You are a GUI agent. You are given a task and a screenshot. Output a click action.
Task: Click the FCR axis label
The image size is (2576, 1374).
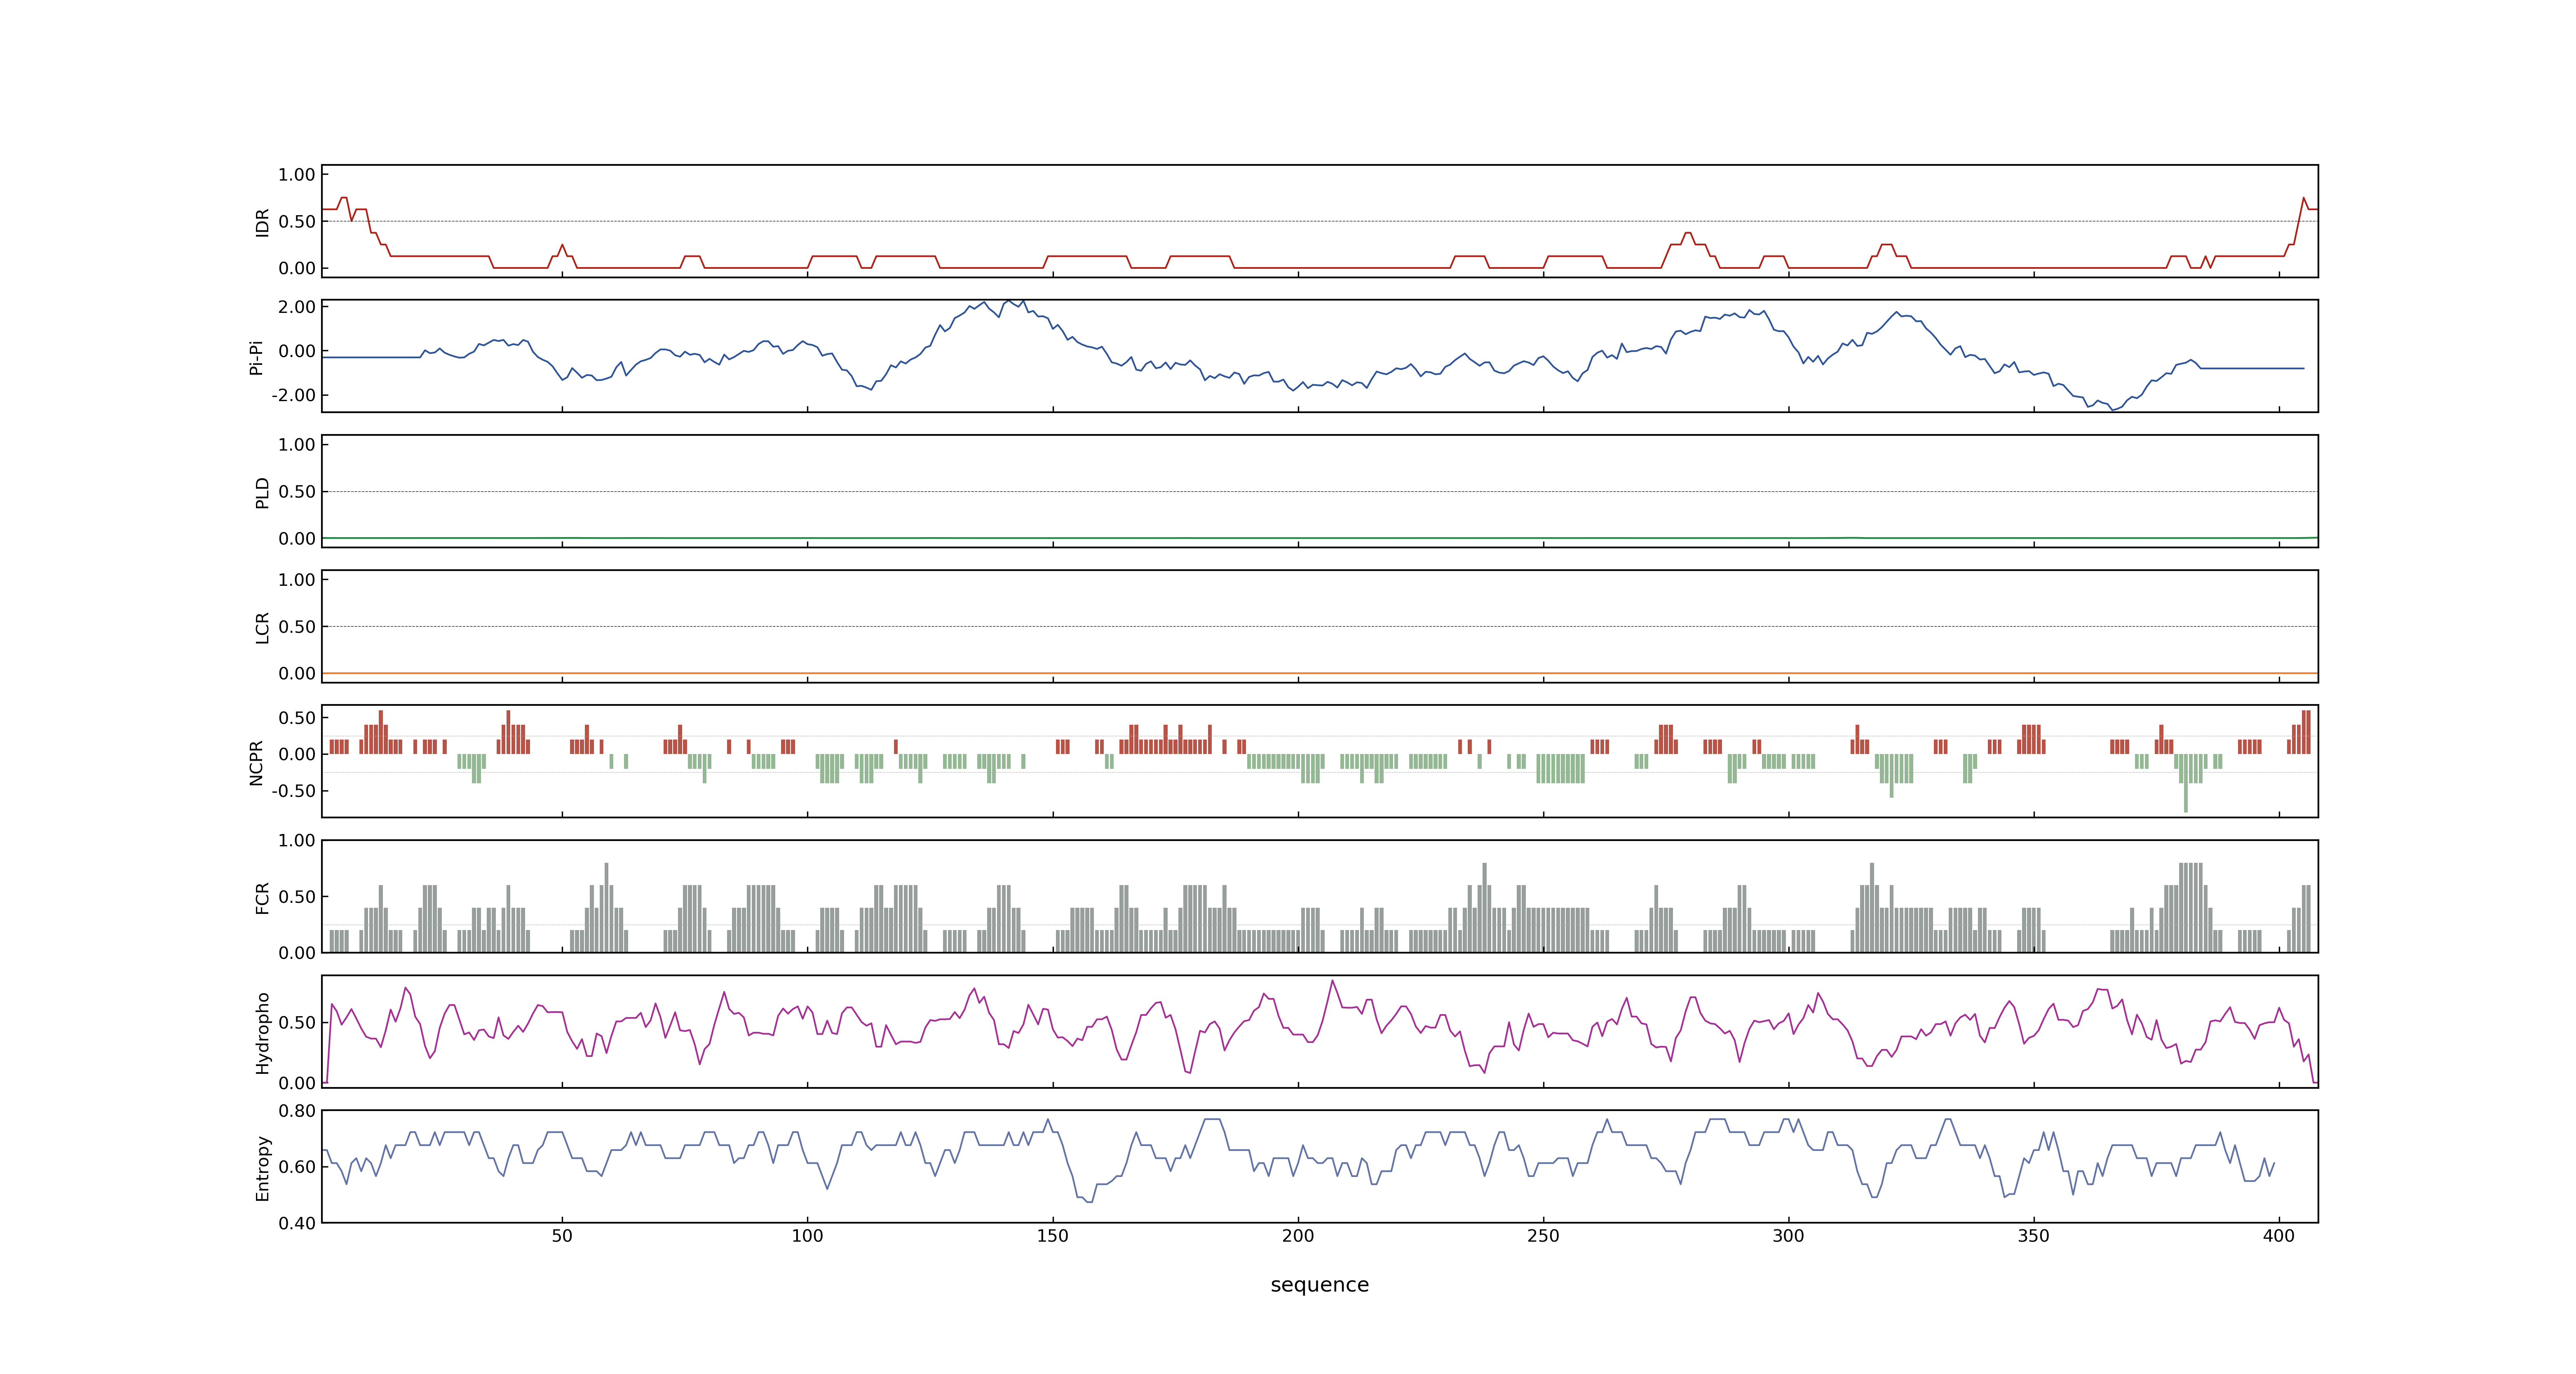pos(262,897)
